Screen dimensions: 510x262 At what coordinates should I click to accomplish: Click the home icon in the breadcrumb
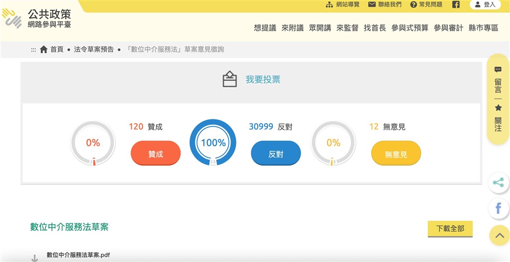tap(44, 49)
